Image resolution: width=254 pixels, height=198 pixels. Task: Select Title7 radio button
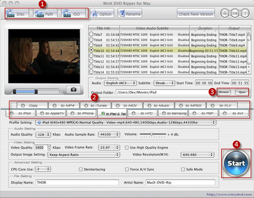tap(91, 34)
